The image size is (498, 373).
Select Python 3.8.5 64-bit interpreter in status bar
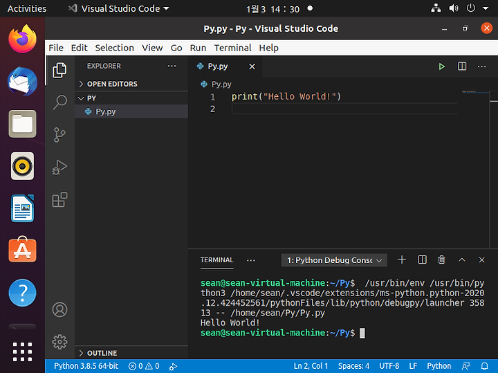pyautogui.click(x=86, y=366)
